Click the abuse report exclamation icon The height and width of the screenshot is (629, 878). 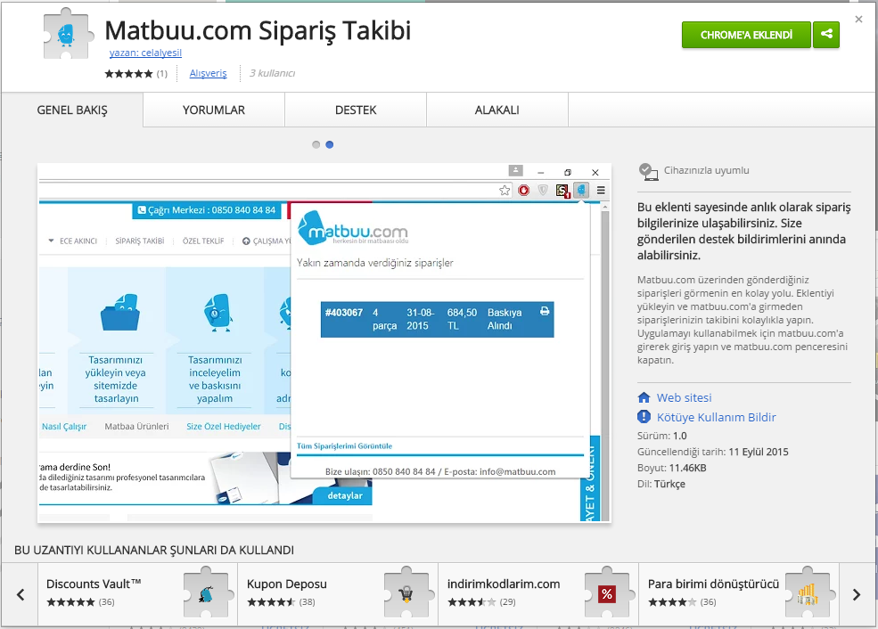click(x=644, y=417)
